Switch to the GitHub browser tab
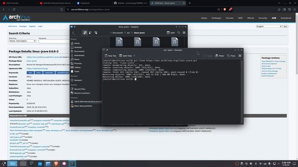This screenshot has height=167, width=298. 130,3
